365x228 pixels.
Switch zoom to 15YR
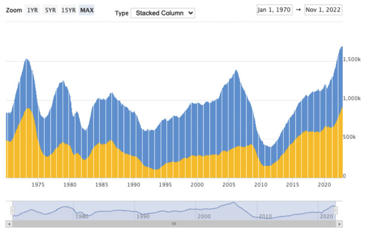(x=68, y=10)
